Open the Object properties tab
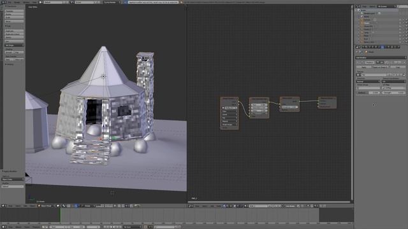The image size is (408, 229). click(x=375, y=47)
